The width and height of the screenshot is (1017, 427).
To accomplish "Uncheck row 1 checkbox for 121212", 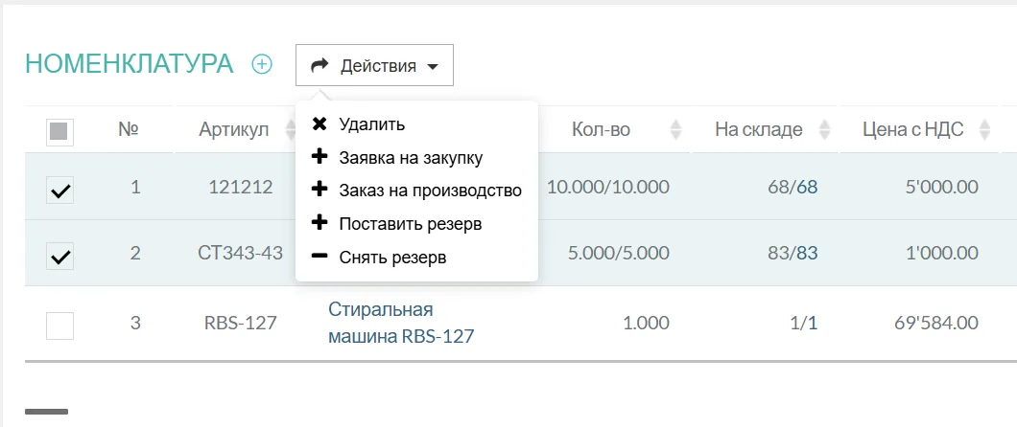I will 59,191.
